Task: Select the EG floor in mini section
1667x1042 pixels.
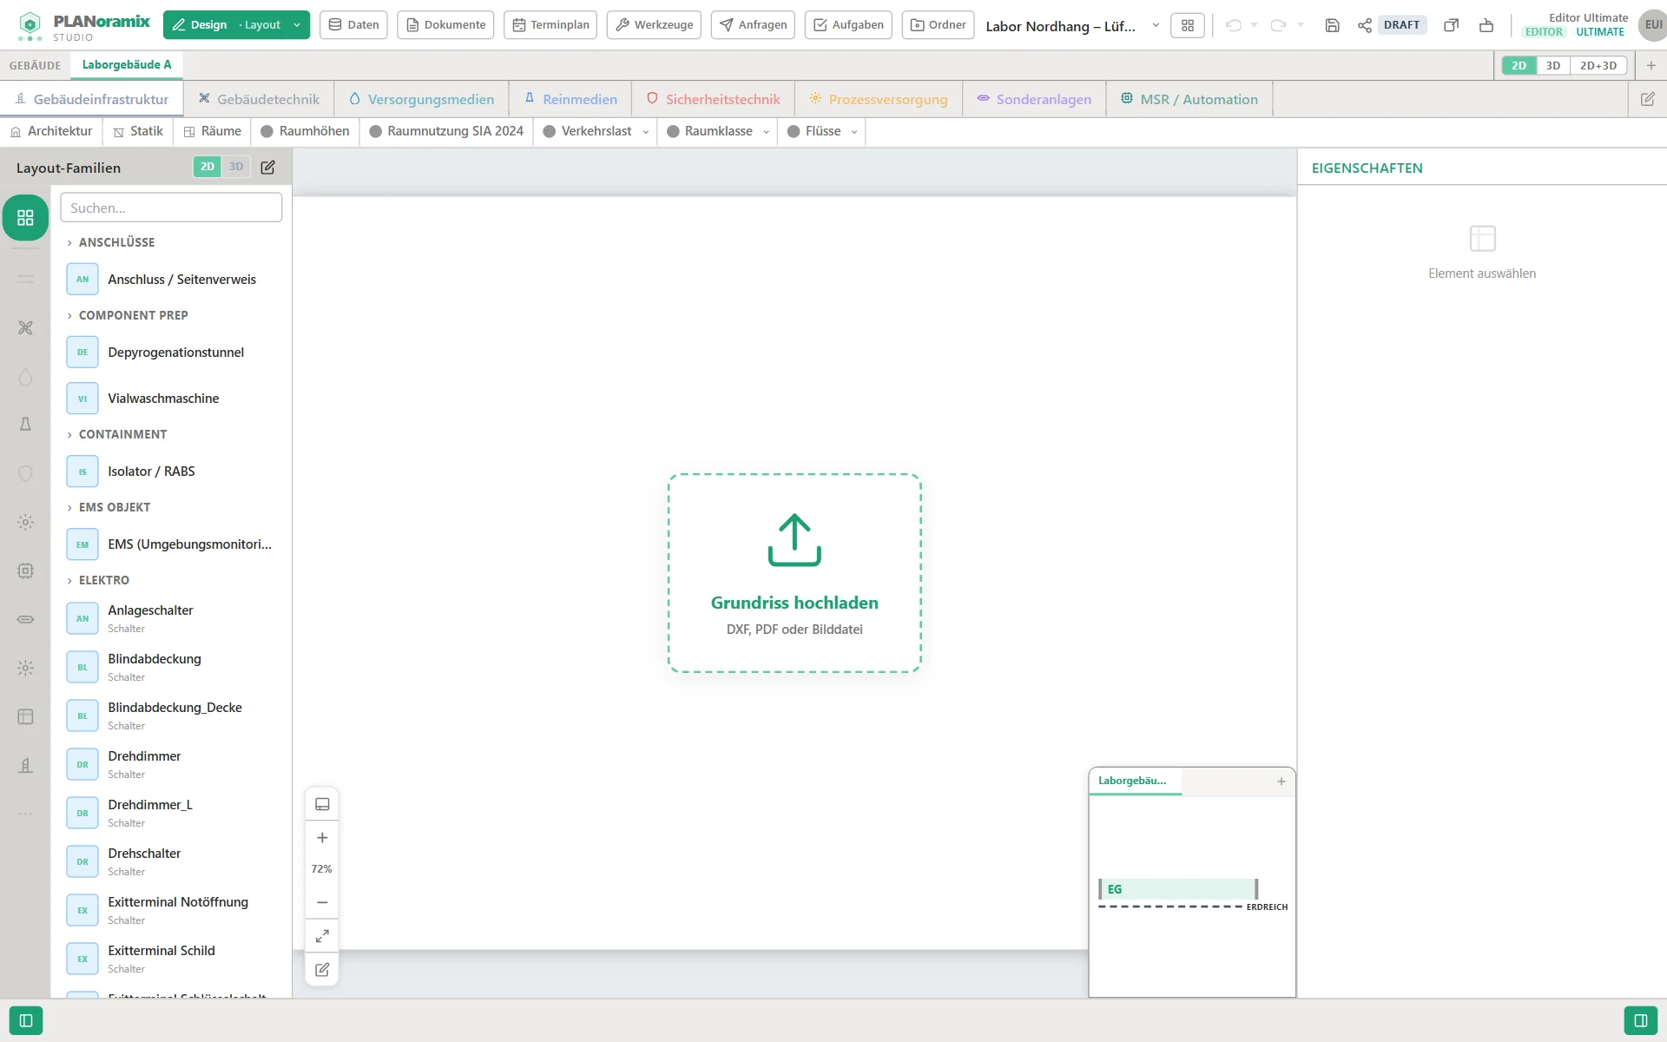Action: coord(1178,889)
